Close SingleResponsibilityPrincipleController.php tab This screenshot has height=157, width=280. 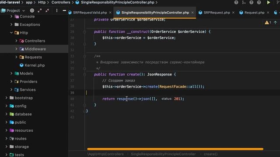tap(192, 13)
